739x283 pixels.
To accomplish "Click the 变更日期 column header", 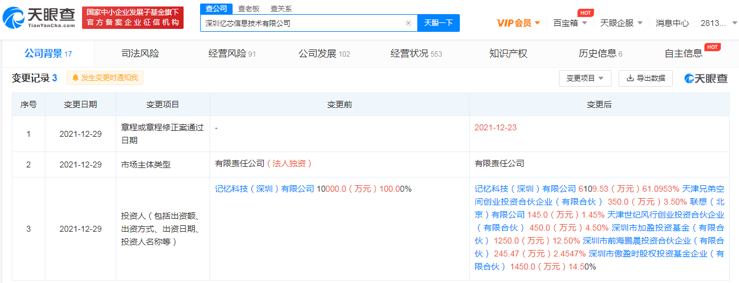I will click(80, 104).
